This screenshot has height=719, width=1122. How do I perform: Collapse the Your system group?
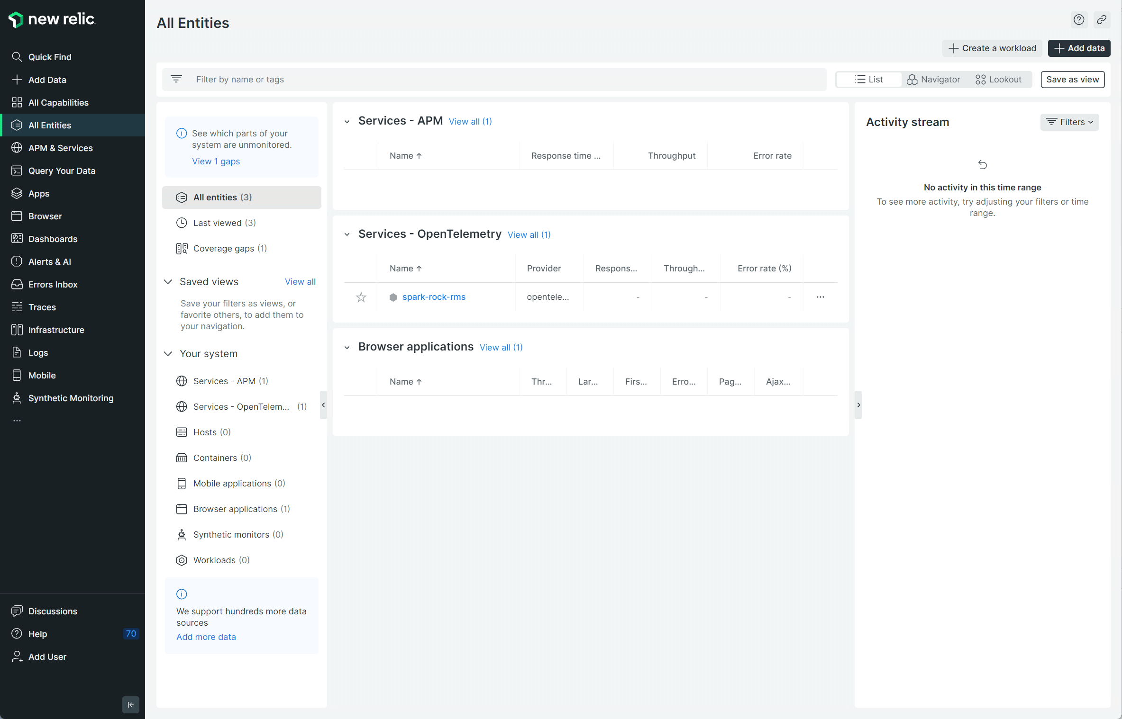[168, 354]
